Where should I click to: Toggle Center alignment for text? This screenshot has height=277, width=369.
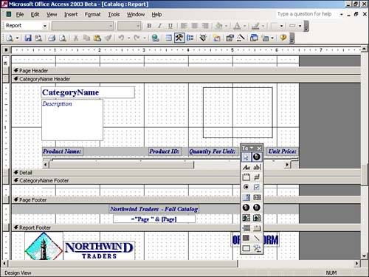194,26
